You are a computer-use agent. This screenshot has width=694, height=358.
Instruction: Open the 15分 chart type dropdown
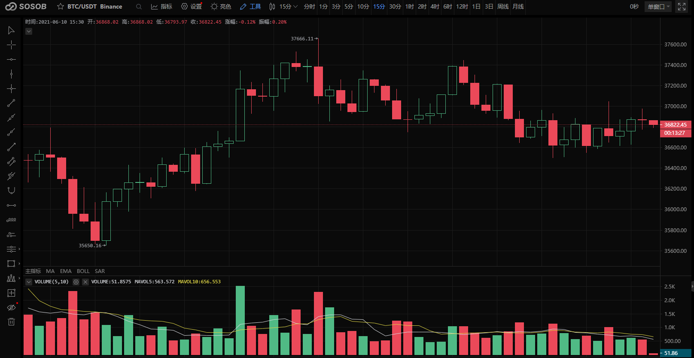pos(283,6)
